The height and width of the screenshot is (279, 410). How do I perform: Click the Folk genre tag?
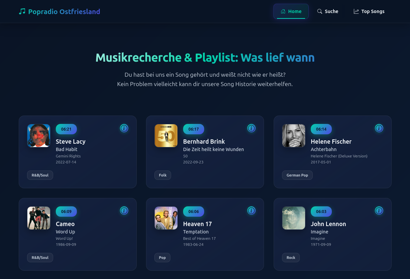162,175
